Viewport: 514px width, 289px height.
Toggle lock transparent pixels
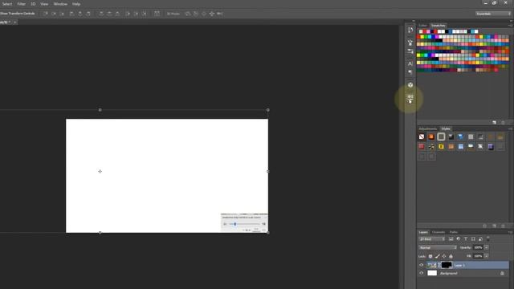[x=430, y=256]
